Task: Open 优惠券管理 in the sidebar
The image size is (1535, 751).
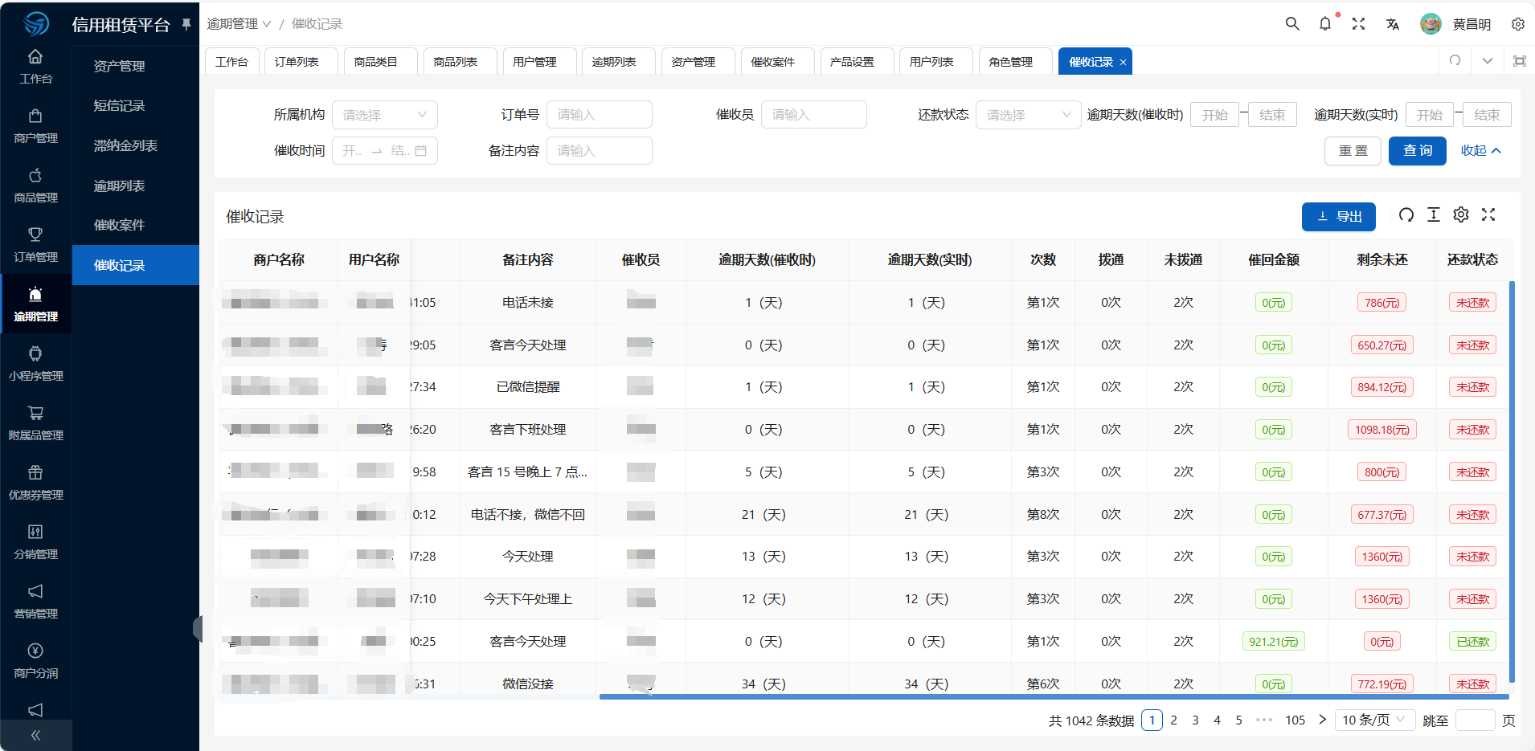Action: click(x=35, y=483)
